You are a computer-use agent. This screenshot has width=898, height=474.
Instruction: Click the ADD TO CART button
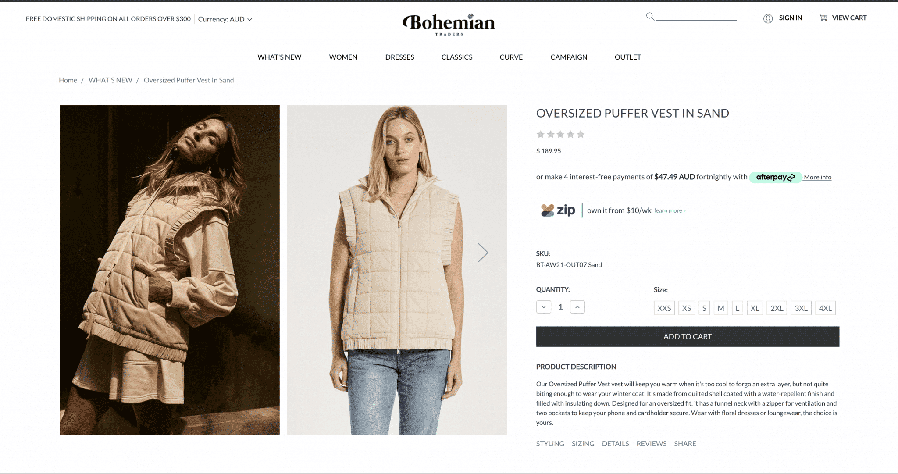point(688,337)
